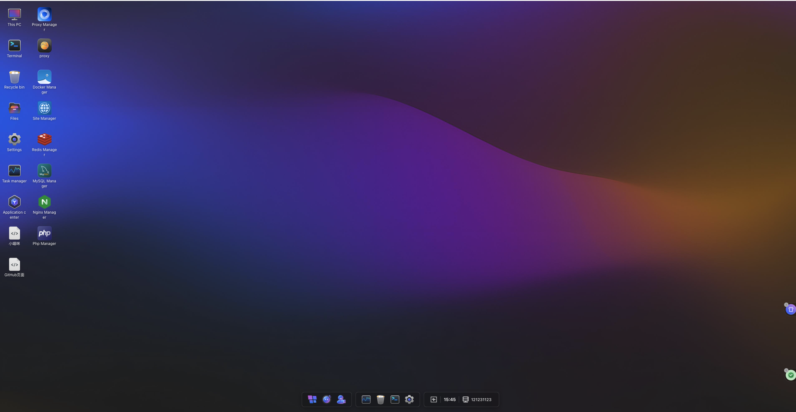Launch Php Manager

coord(44,233)
